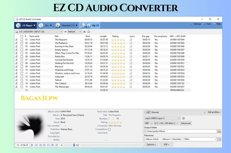Click the Publisher value Warner Bros.
The image size is (231, 153).
tap(67, 129)
